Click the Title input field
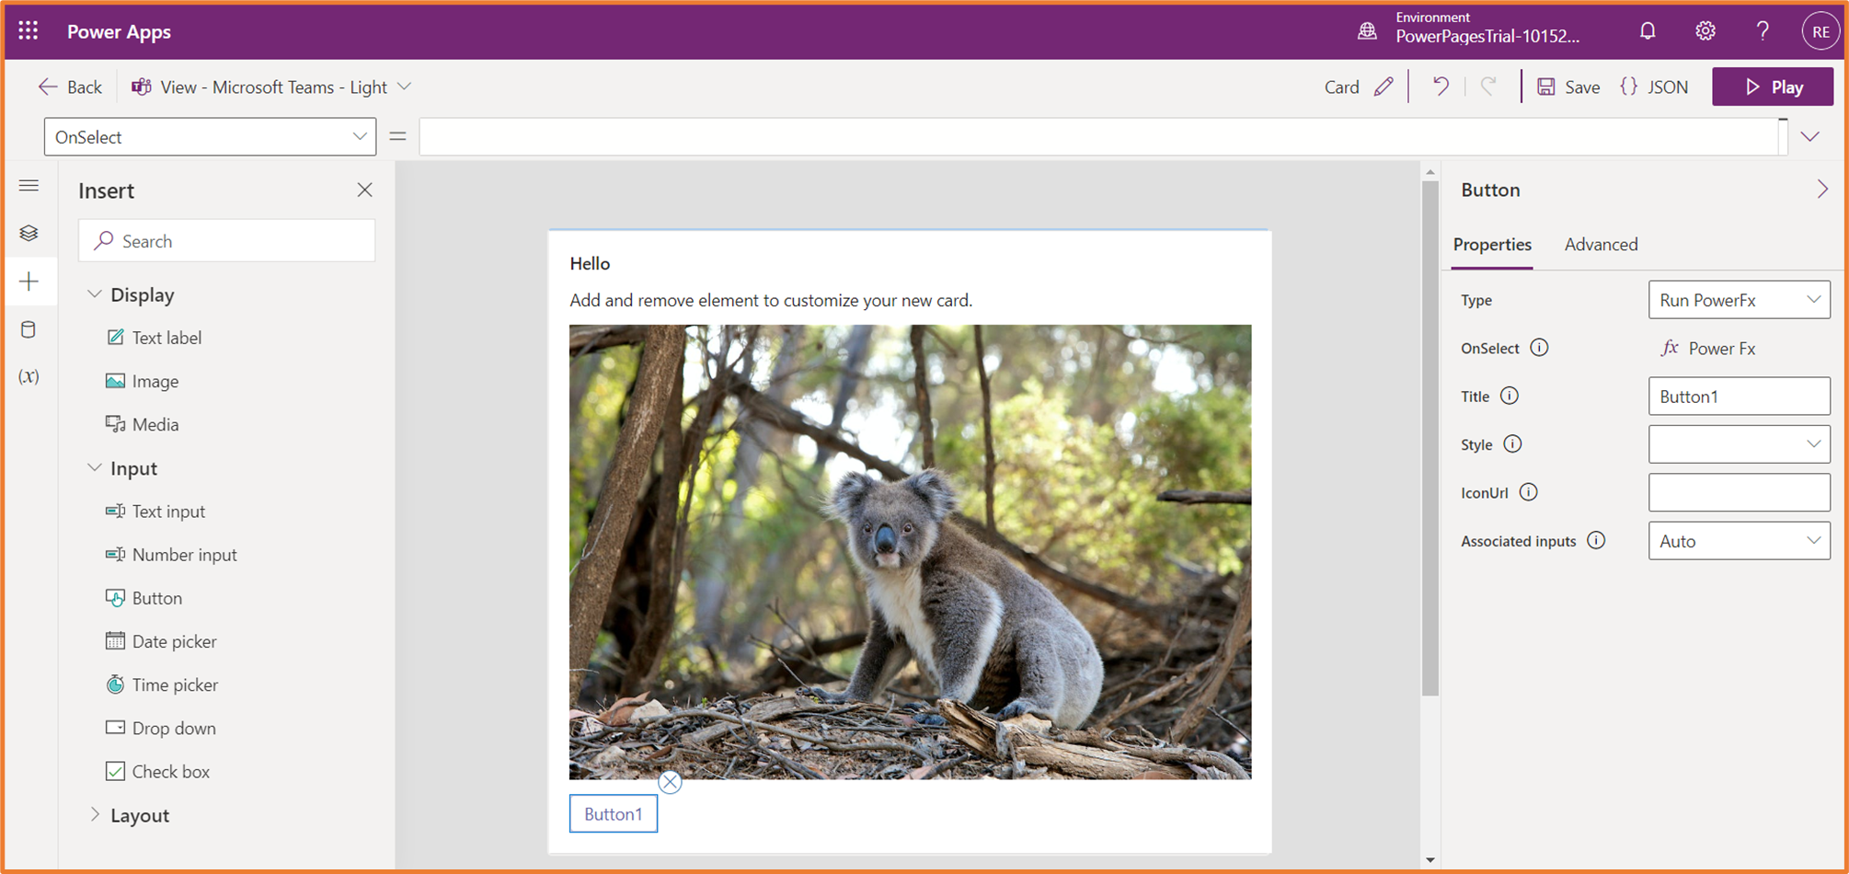Image resolution: width=1849 pixels, height=874 pixels. tap(1739, 397)
